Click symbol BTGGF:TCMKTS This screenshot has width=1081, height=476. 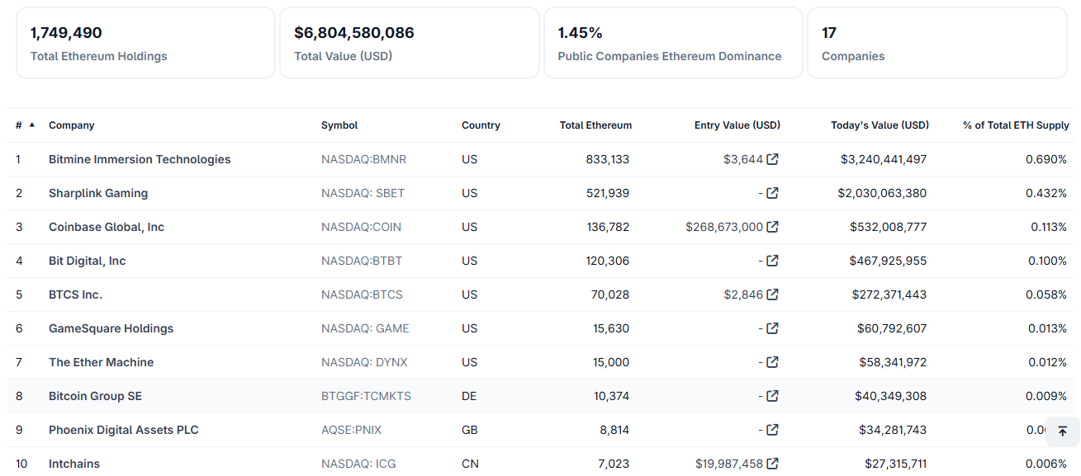click(366, 396)
